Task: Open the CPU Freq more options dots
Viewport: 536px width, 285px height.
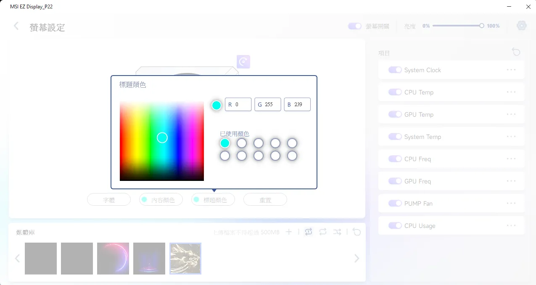Action: coord(511,159)
